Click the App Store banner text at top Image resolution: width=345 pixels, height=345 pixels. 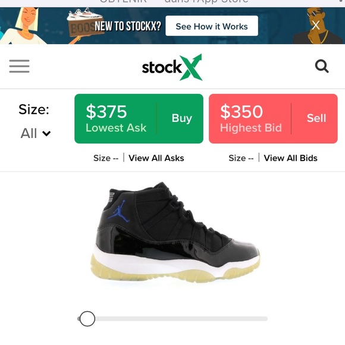(174, 2)
